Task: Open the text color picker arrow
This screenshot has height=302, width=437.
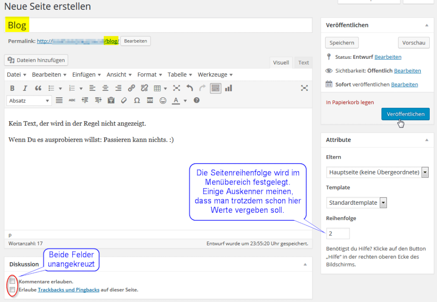Action: [x=186, y=101]
